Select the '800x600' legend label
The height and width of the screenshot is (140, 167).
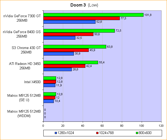[x=145, y=133]
